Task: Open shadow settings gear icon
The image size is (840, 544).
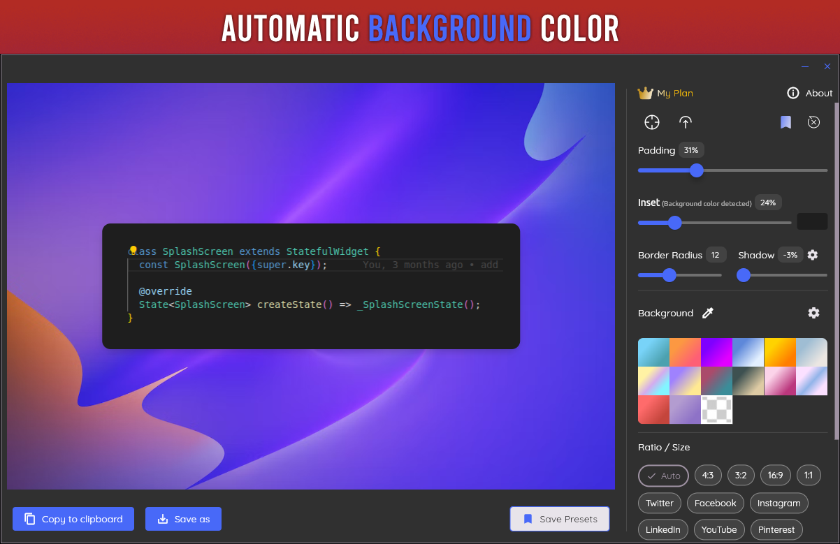Action: (812, 255)
